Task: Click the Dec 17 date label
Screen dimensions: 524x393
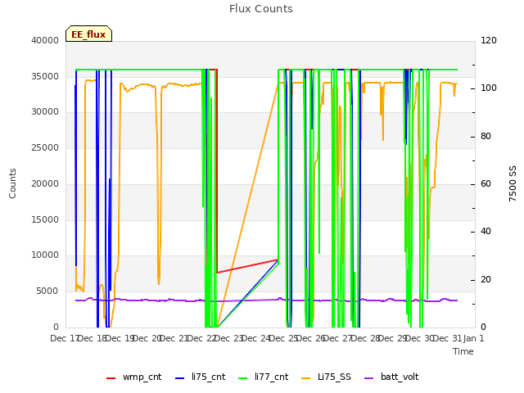Action: click(x=64, y=338)
